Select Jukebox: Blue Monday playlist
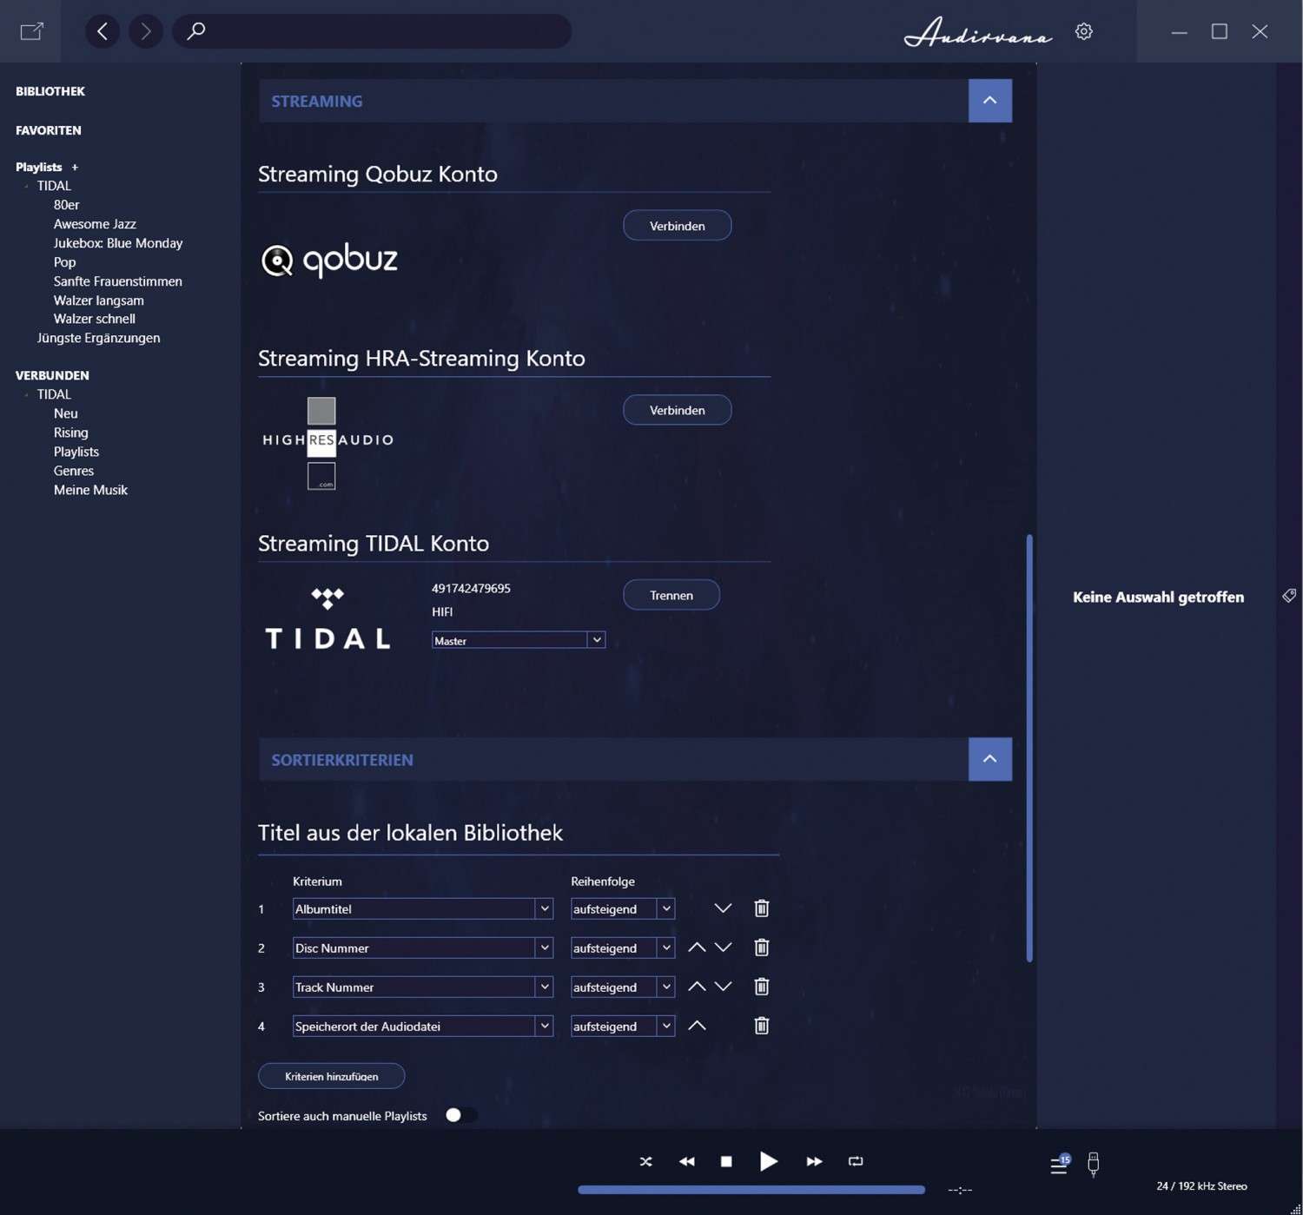 118,243
